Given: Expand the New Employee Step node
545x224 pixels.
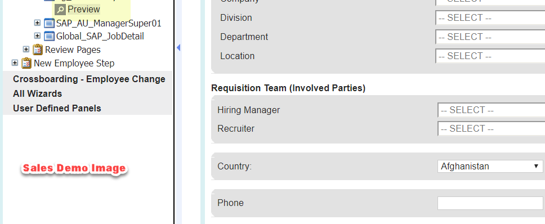Looking at the screenshot, I should pyautogui.click(x=15, y=63).
